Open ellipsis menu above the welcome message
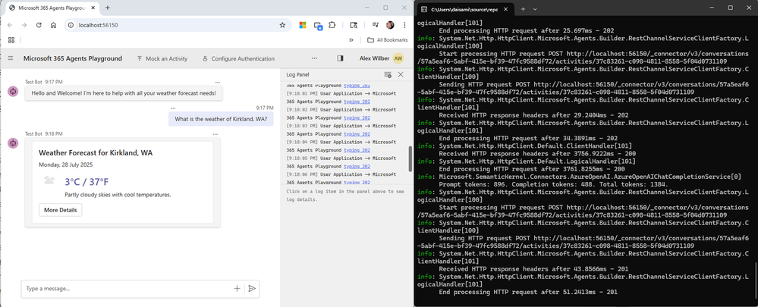Screen dimensions: 758x307 click(218, 83)
